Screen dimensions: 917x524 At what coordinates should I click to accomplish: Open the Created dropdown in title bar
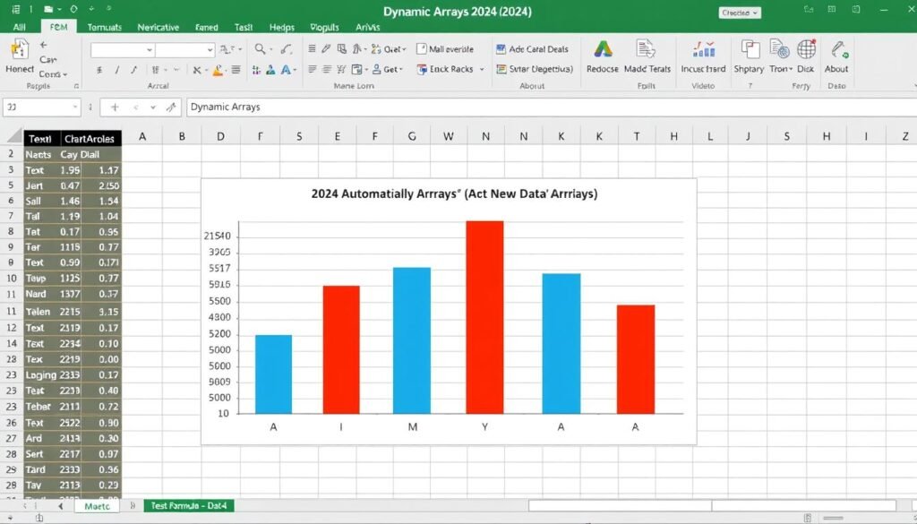pyautogui.click(x=740, y=13)
